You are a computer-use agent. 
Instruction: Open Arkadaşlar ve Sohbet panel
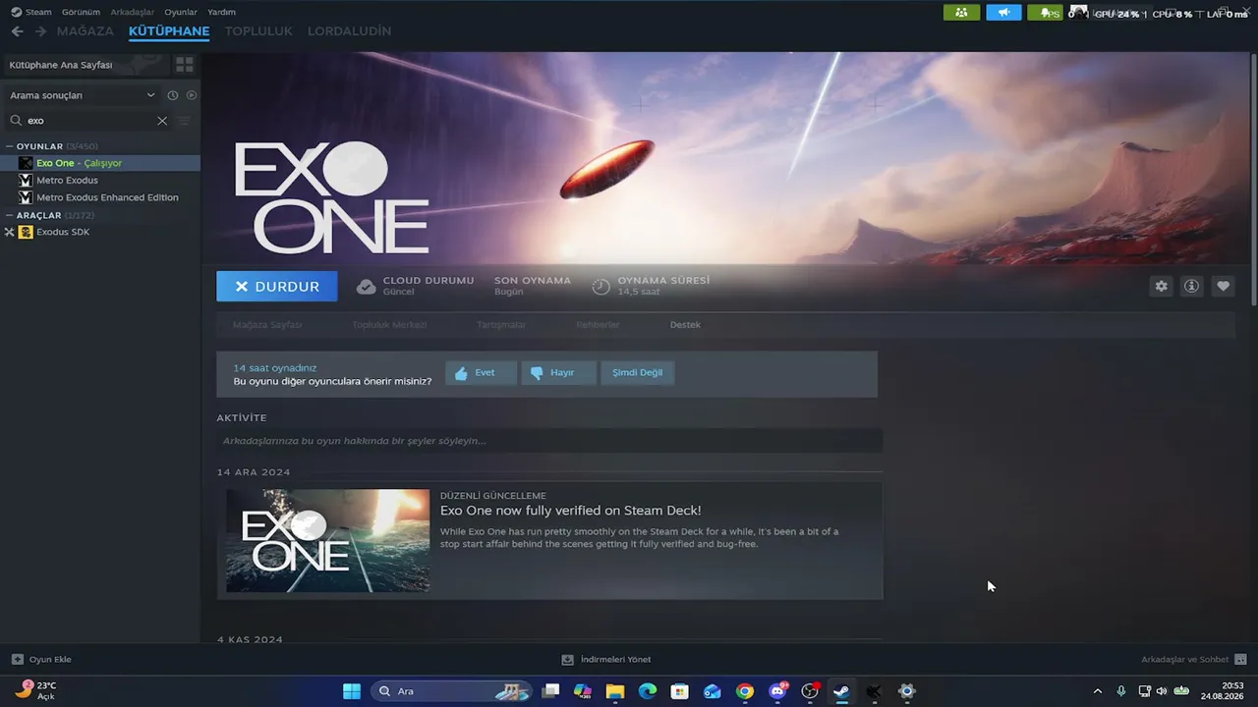click(1193, 660)
